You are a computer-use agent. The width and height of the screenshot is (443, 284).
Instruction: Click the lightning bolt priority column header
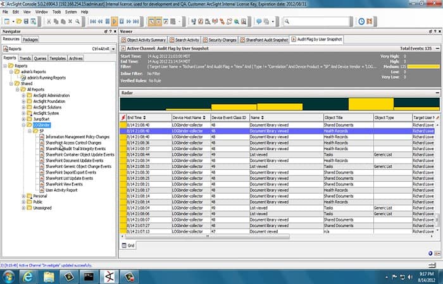coord(123,117)
